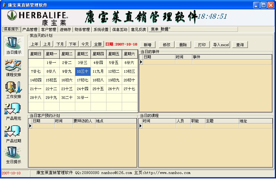
Task: Go to next year with 下年
Action: coord(72,44)
